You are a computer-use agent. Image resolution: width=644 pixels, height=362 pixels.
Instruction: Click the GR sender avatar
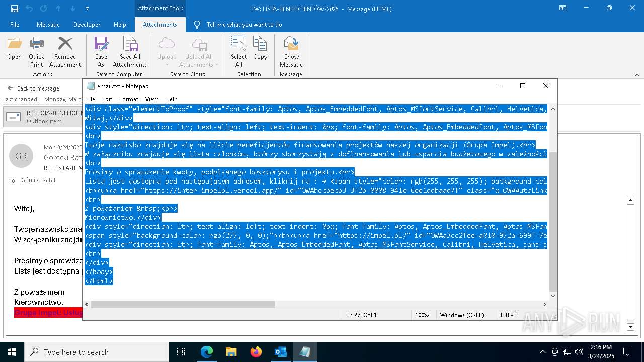point(21,156)
